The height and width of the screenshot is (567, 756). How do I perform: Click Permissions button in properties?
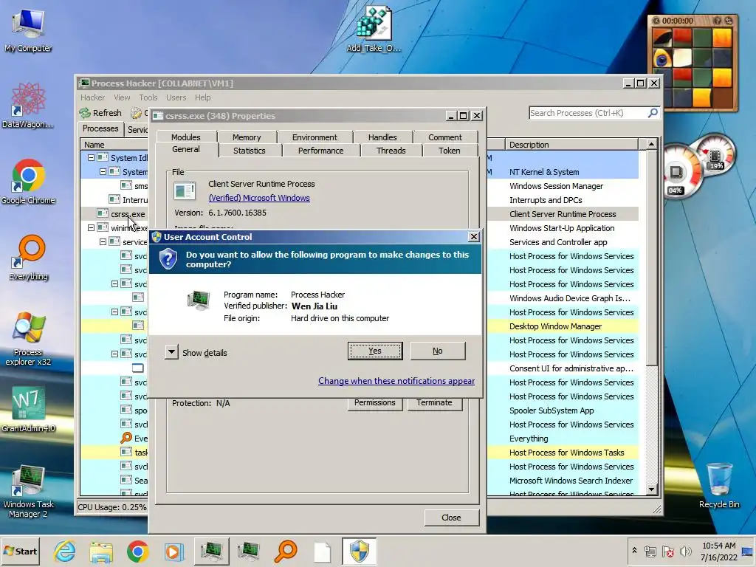point(374,402)
